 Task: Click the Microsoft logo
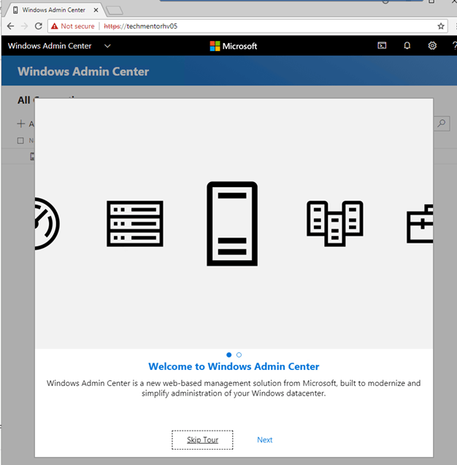[234, 46]
